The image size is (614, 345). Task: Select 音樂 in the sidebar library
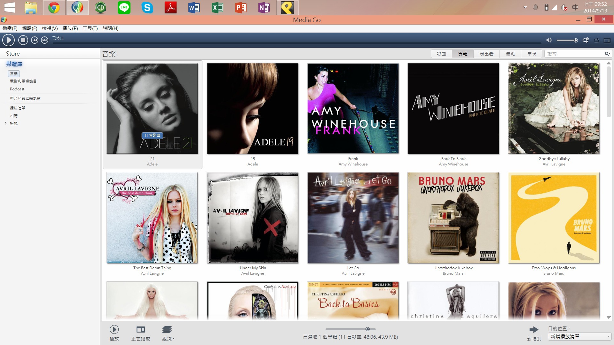pyautogui.click(x=14, y=74)
